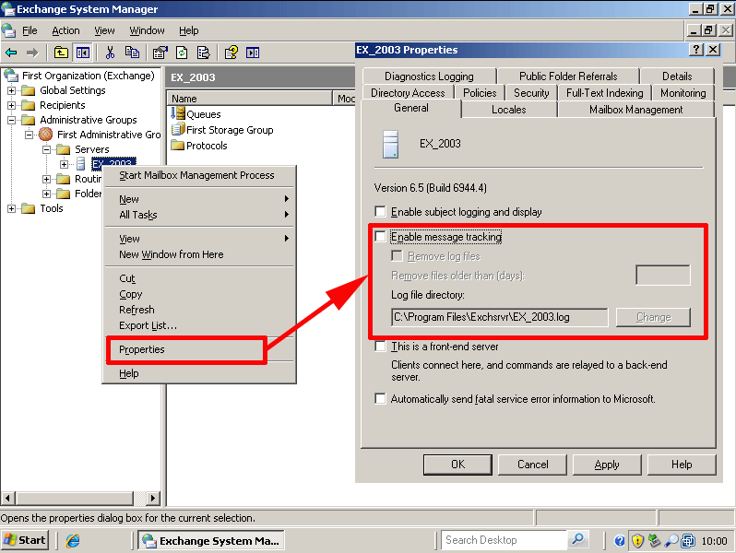This screenshot has height=553, width=736.
Task: Click the security shield tray icon
Action: pos(637,541)
